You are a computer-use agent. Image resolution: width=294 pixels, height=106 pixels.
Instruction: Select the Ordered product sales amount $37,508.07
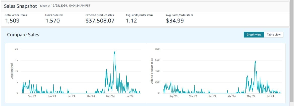click(x=100, y=21)
